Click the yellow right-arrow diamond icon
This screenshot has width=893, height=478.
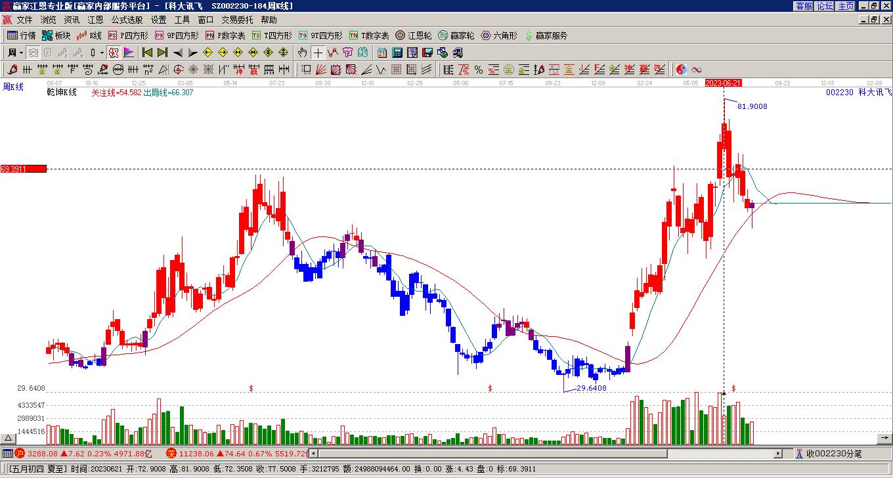coord(223,53)
